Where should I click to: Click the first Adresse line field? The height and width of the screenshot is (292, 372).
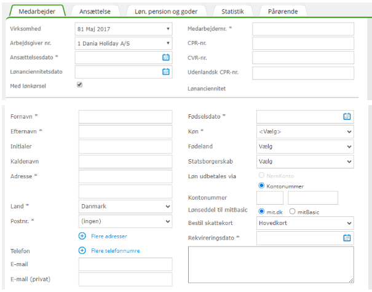point(125,176)
